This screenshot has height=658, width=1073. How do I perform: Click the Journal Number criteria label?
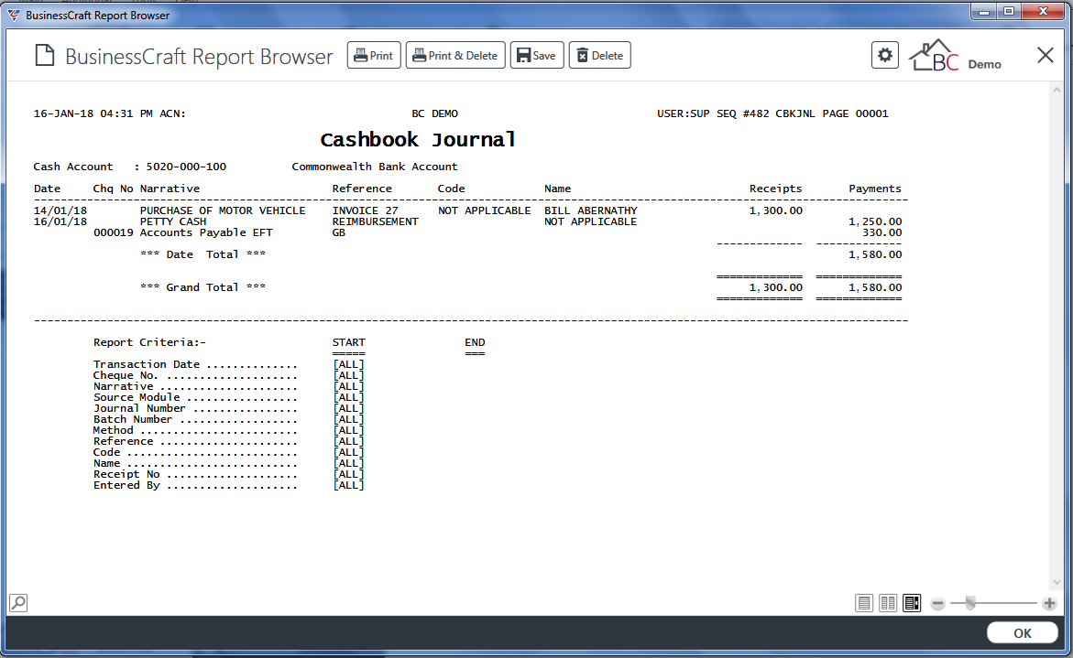139,408
